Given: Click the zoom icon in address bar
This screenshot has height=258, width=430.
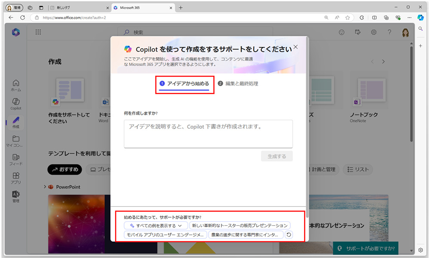Looking at the screenshot, I should (x=326, y=18).
